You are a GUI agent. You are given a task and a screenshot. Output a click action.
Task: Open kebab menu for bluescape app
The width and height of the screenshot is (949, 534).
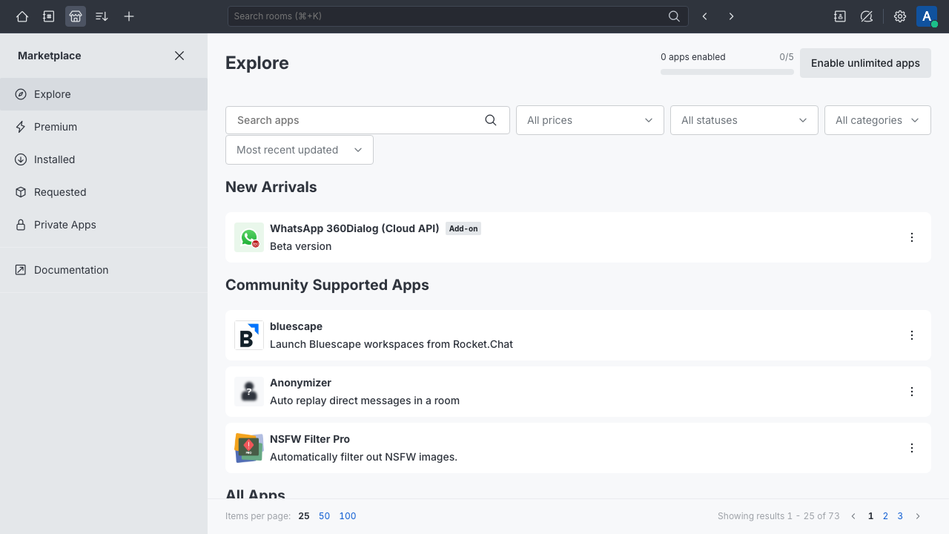[x=912, y=335]
